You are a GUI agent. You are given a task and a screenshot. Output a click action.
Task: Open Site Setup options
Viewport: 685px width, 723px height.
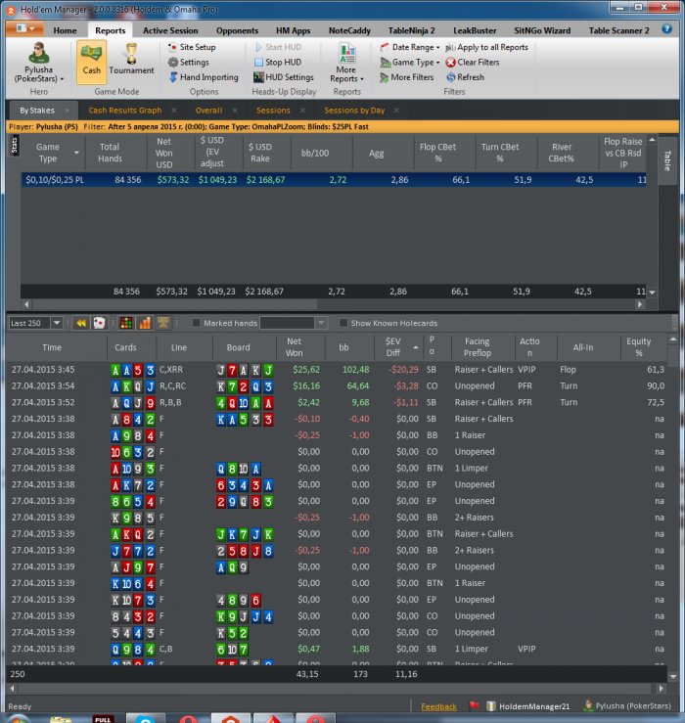193,47
